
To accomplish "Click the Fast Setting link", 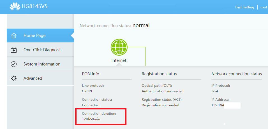I will point(244,7).
